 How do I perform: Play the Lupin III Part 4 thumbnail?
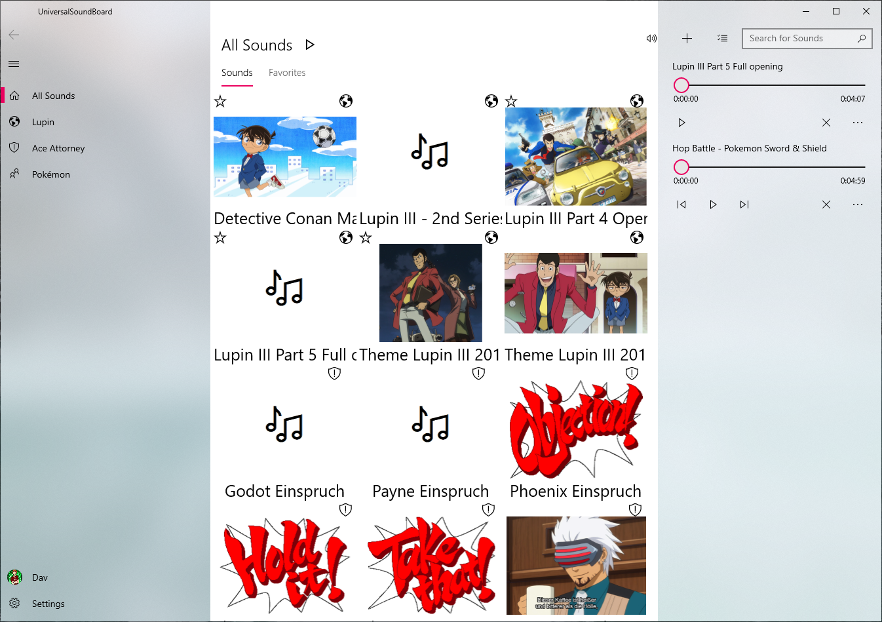[x=576, y=157]
